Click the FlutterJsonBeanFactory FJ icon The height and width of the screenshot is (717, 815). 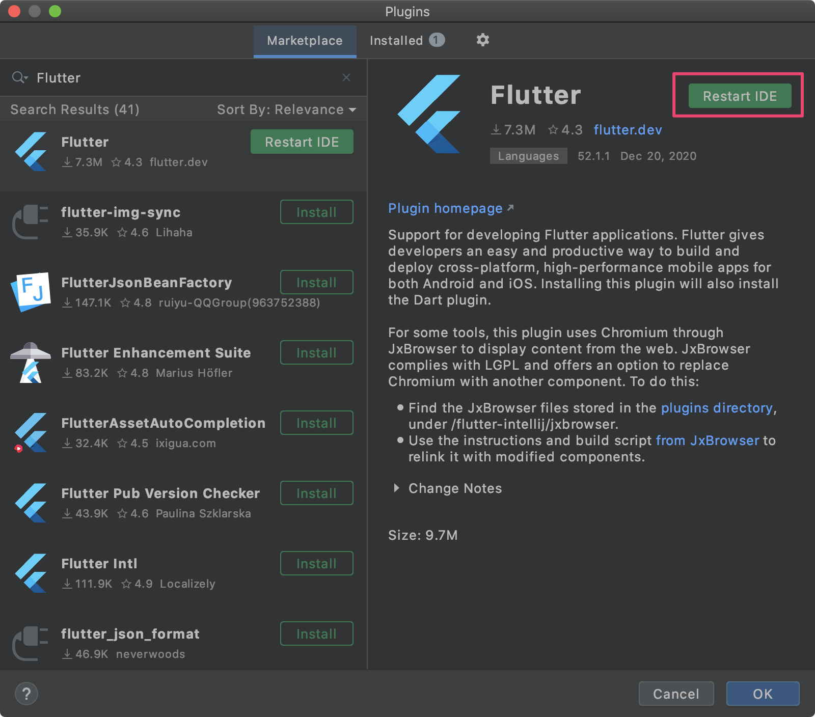31,292
